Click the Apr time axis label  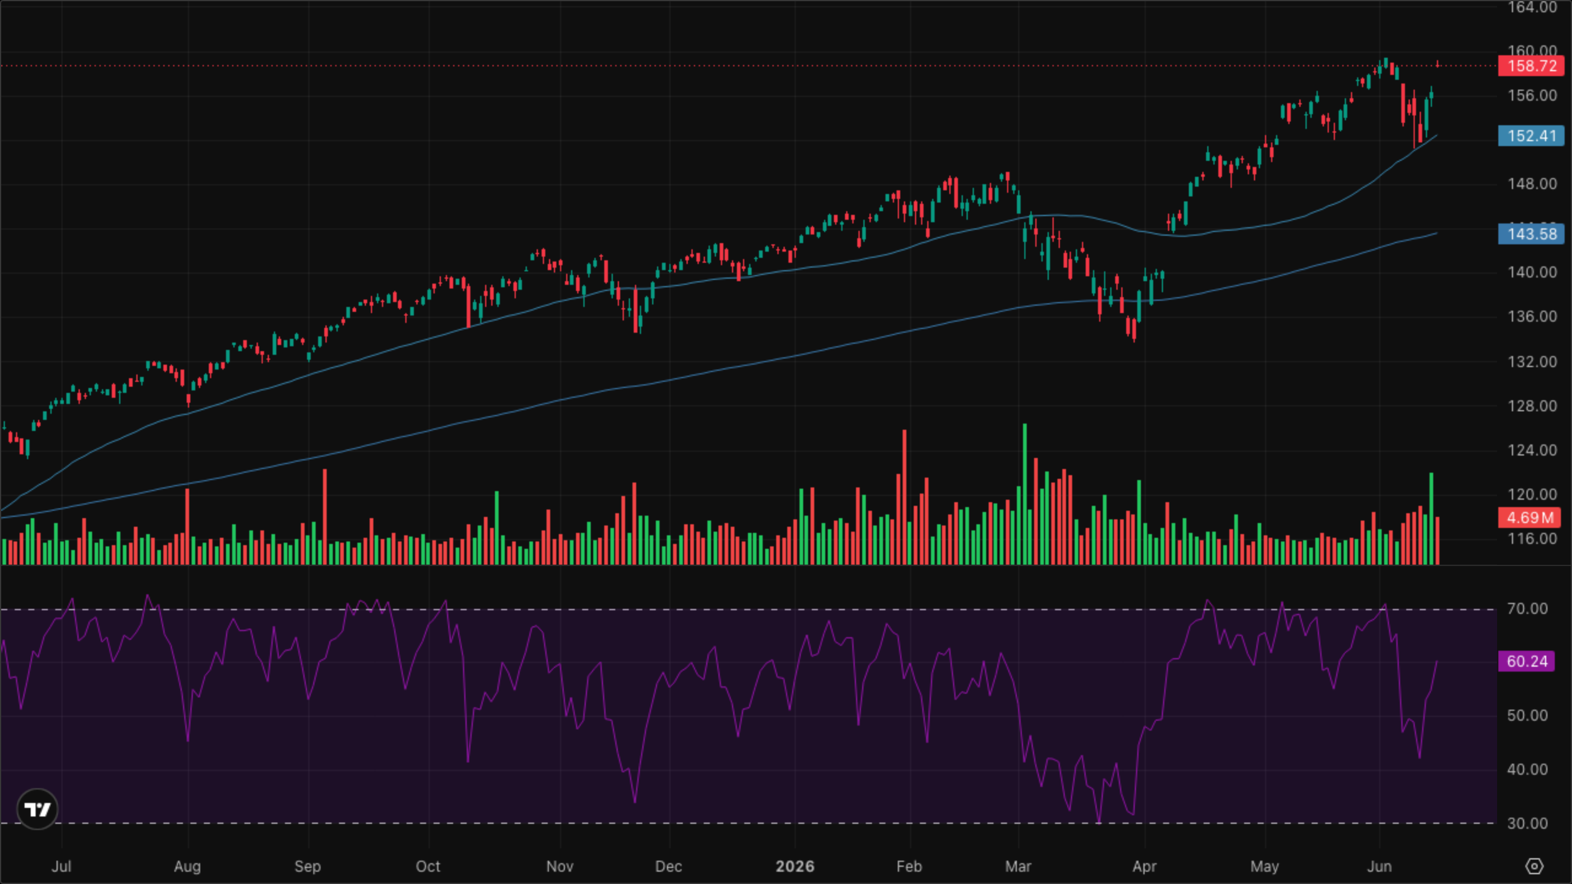pyautogui.click(x=1145, y=866)
